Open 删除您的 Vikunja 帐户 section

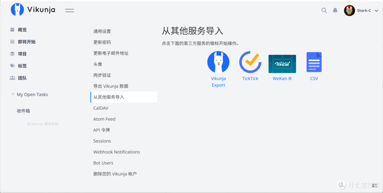tap(124, 174)
